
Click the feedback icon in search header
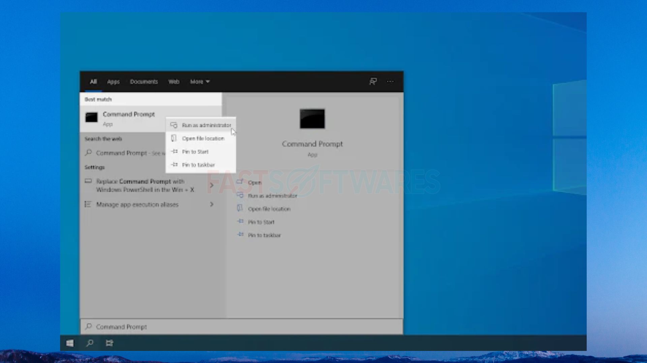point(373,81)
